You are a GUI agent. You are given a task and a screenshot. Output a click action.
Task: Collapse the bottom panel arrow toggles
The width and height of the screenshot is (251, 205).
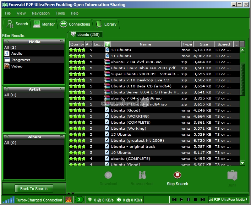[x=70, y=194]
